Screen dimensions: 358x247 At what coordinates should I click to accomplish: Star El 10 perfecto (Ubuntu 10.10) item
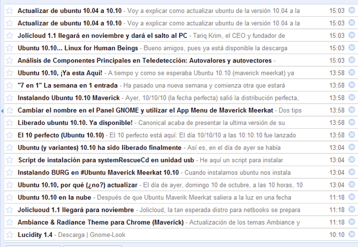point(10,135)
